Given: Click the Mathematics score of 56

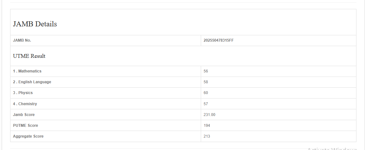Looking at the screenshot, I should (x=206, y=71).
